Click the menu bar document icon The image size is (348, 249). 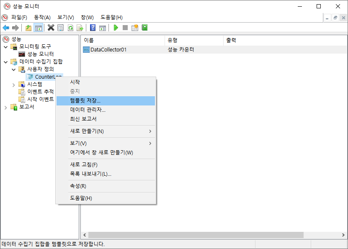pyautogui.click(x=5, y=17)
